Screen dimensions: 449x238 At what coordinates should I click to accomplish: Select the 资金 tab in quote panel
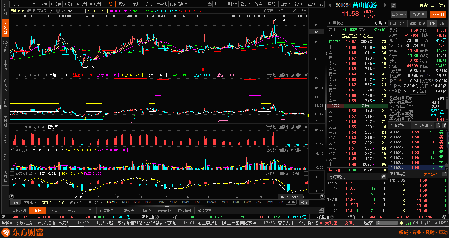402,24
